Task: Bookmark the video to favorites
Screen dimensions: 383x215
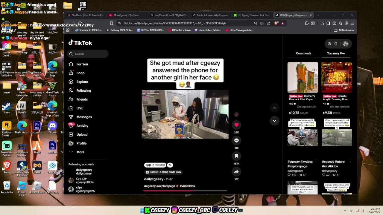Action: click(236, 156)
